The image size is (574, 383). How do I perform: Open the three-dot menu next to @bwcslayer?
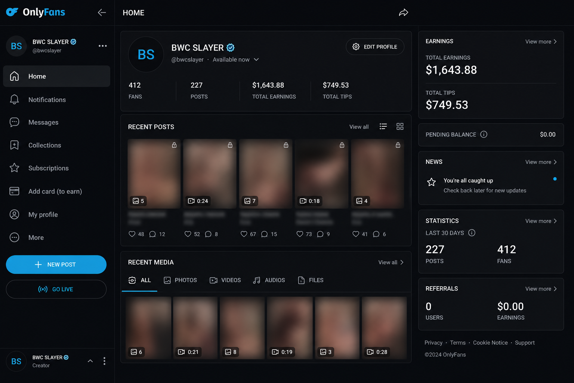pyautogui.click(x=103, y=46)
